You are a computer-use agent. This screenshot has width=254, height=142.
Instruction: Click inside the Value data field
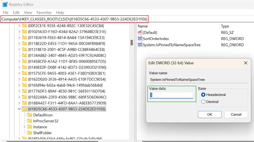(171, 95)
